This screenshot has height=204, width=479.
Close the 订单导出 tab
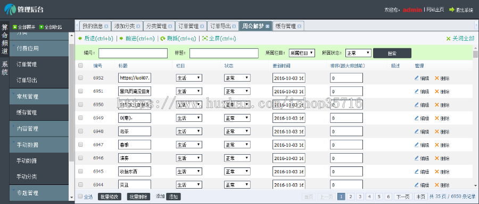[234, 26]
